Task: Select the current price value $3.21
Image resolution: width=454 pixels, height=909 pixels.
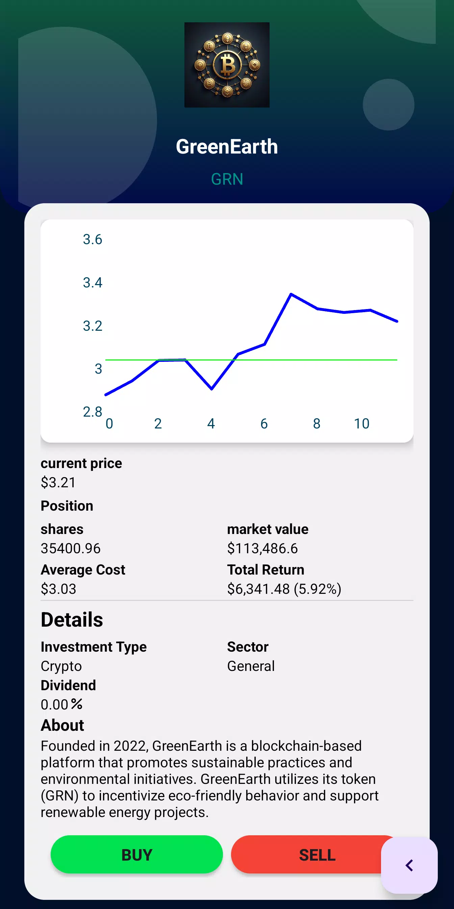Action: click(58, 482)
